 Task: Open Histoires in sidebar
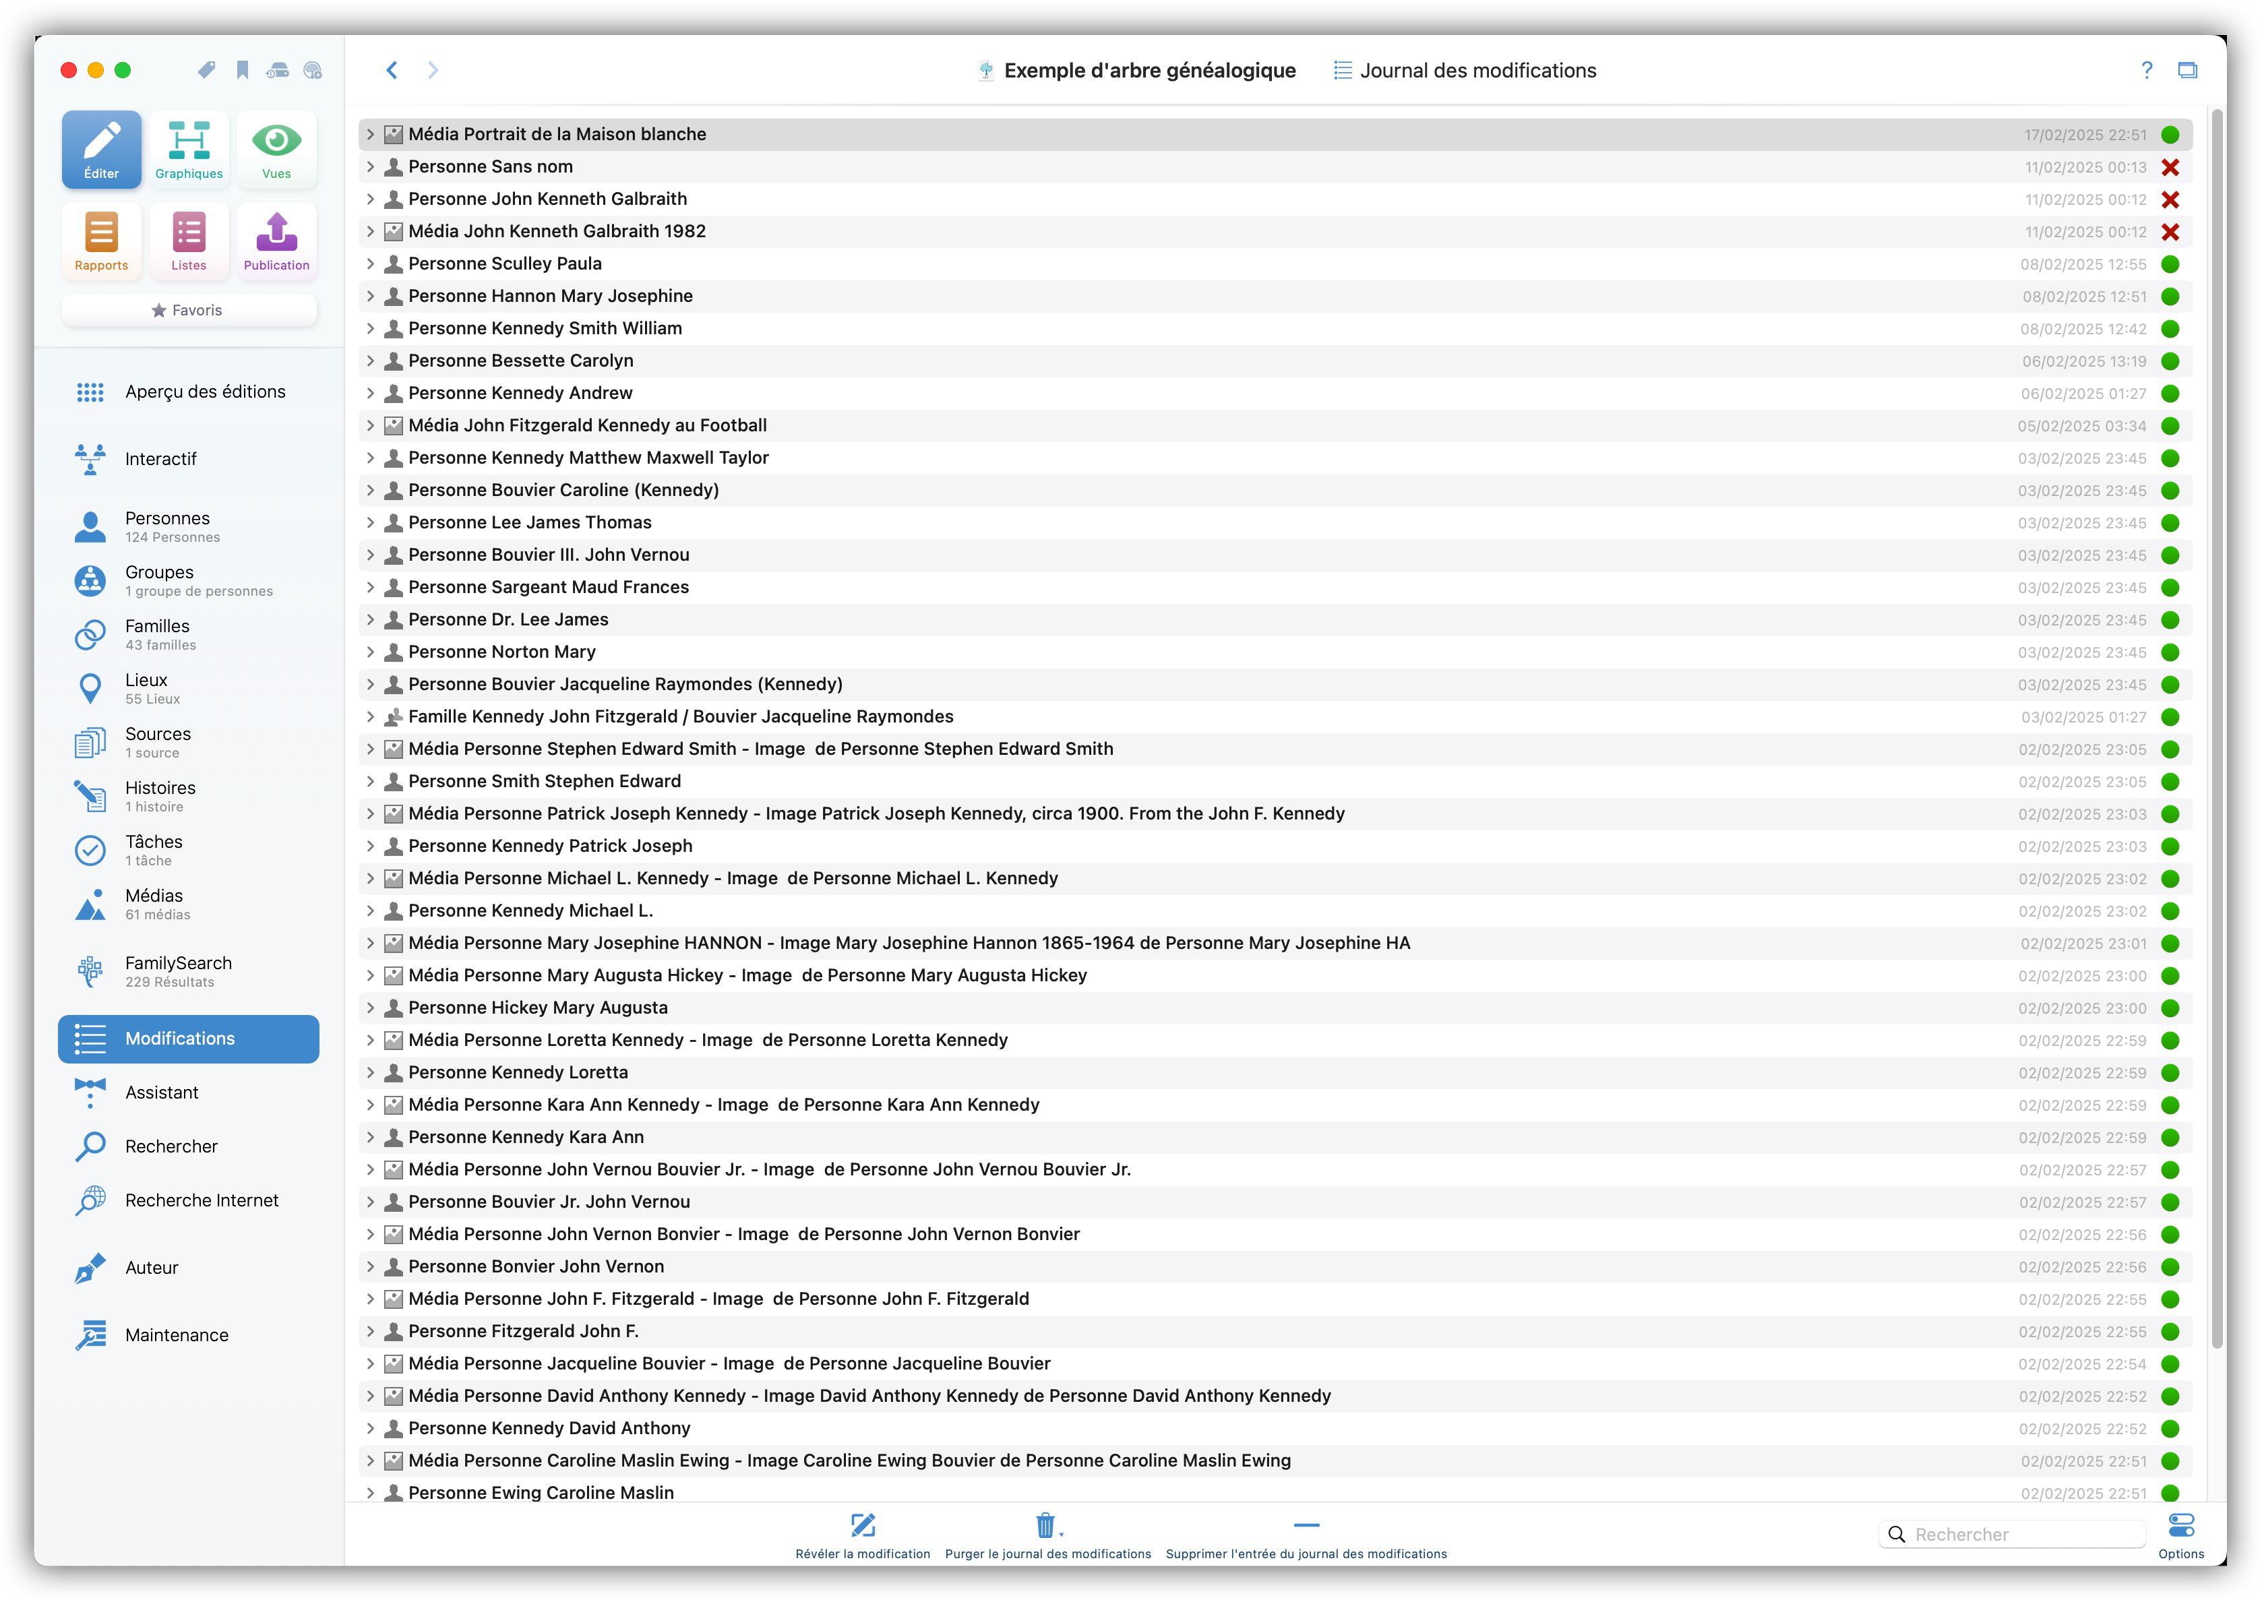pos(188,797)
